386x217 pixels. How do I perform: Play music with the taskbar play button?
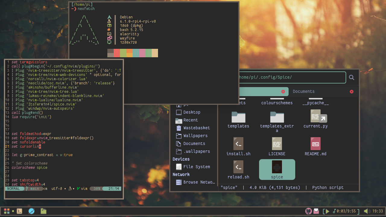(328, 211)
